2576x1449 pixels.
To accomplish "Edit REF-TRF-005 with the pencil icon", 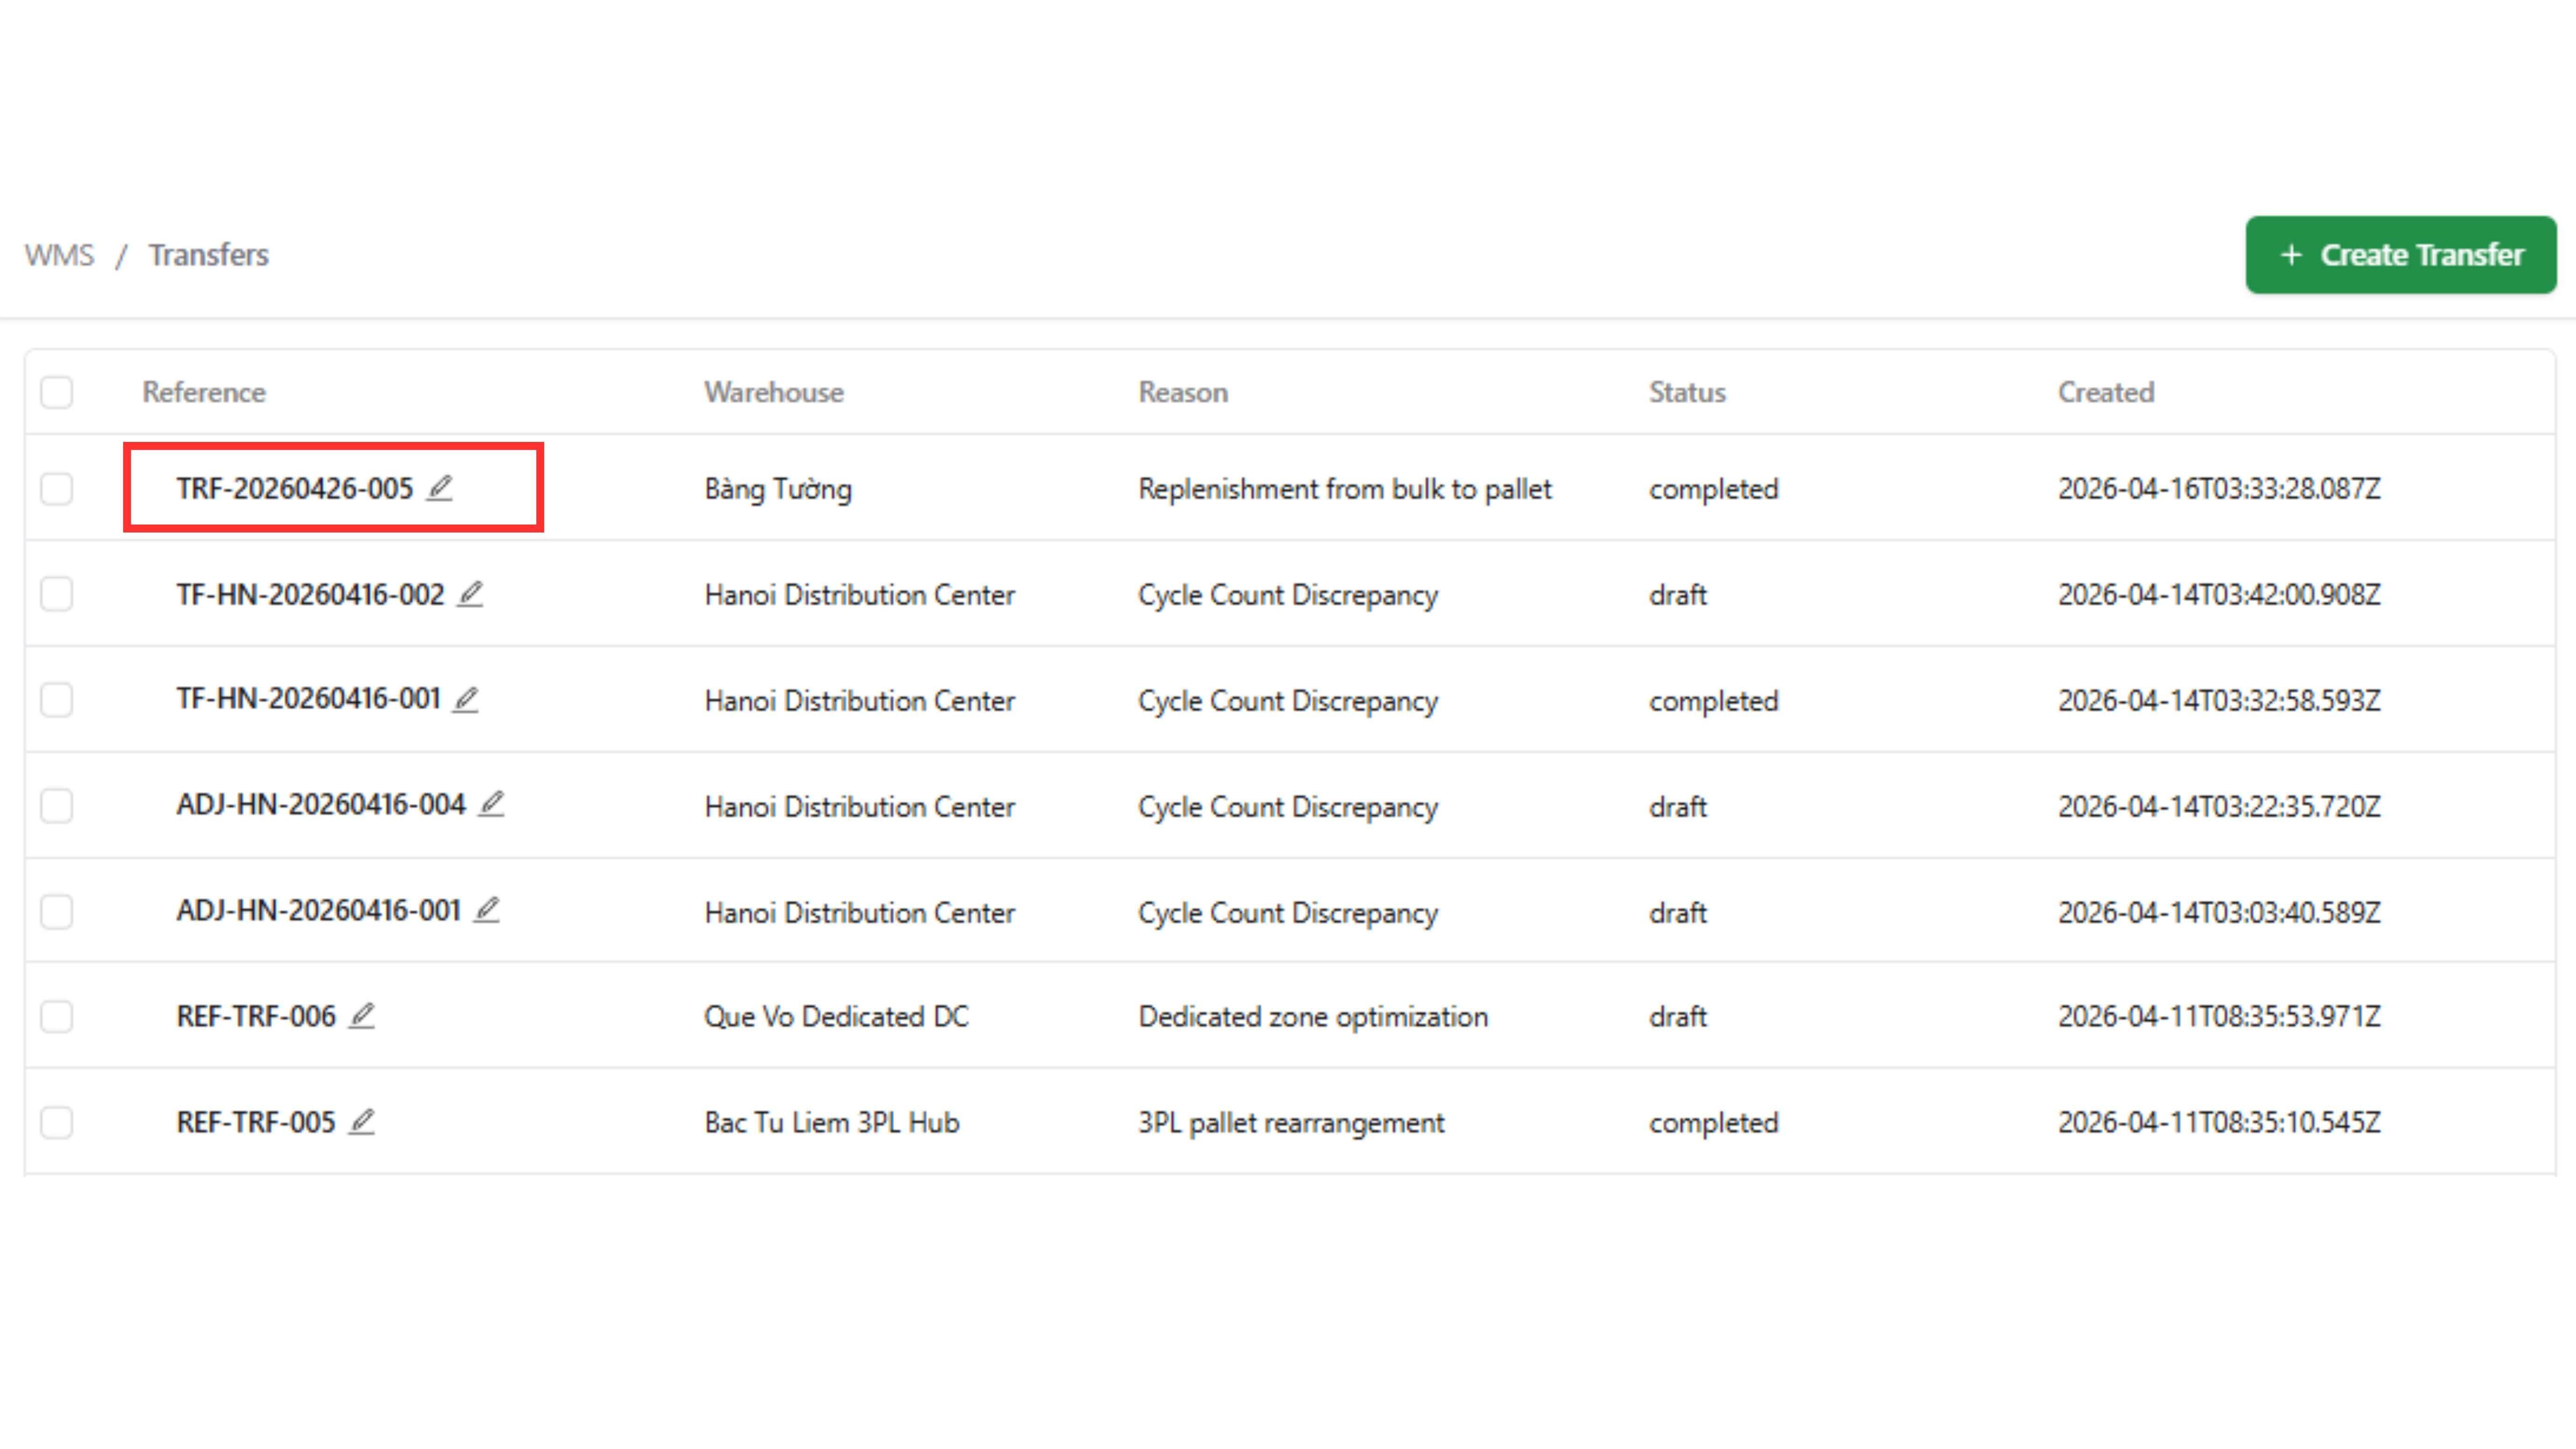I will [x=362, y=1122].
